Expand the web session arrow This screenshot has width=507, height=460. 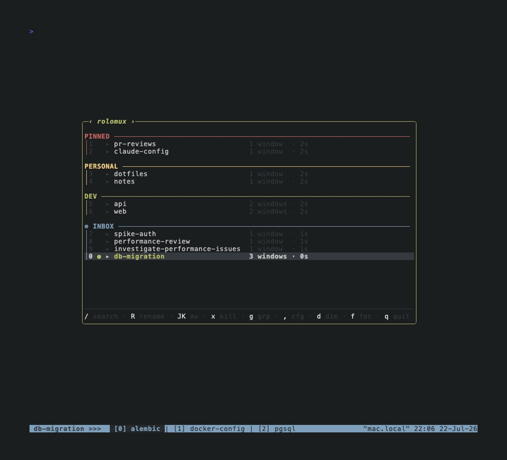[107, 212]
